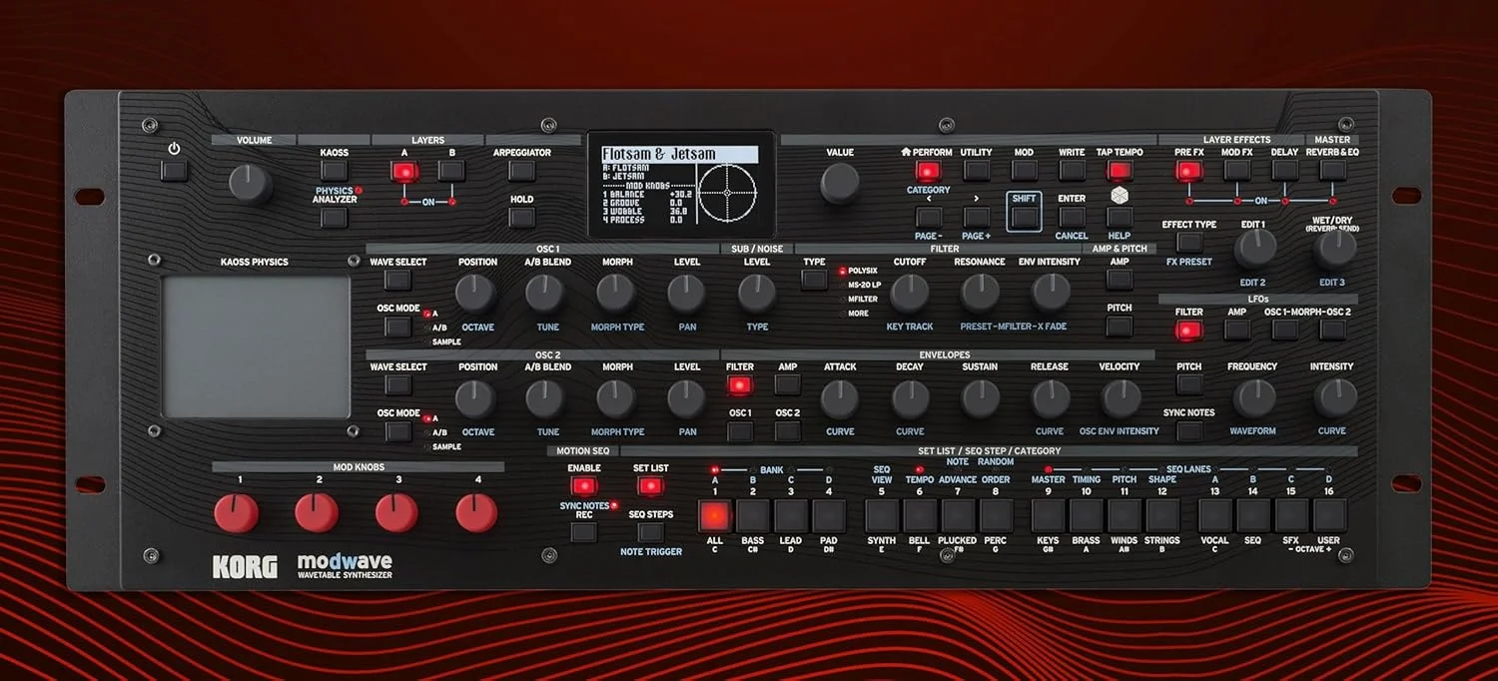Viewport: 1498px width, 681px height.
Task: Enable the Motion Seq ENABLE button
Action: click(x=584, y=484)
